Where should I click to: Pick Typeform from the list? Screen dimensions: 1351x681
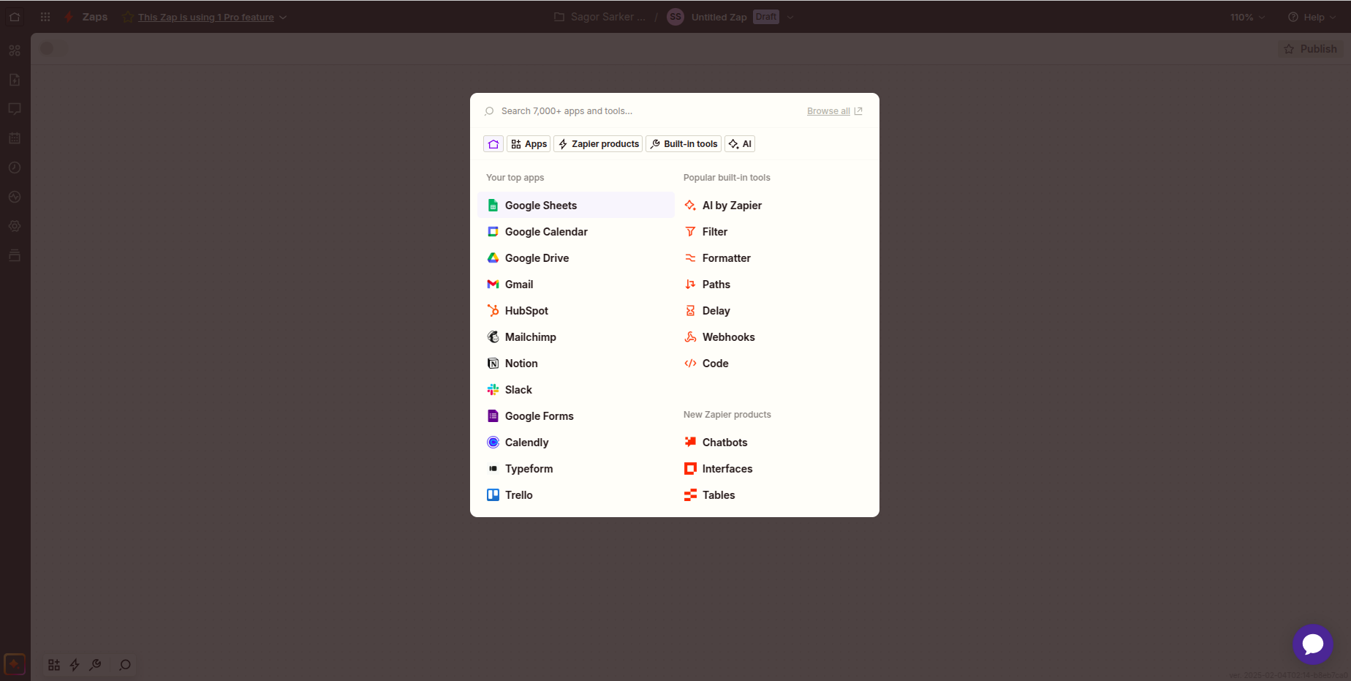[x=576, y=469]
